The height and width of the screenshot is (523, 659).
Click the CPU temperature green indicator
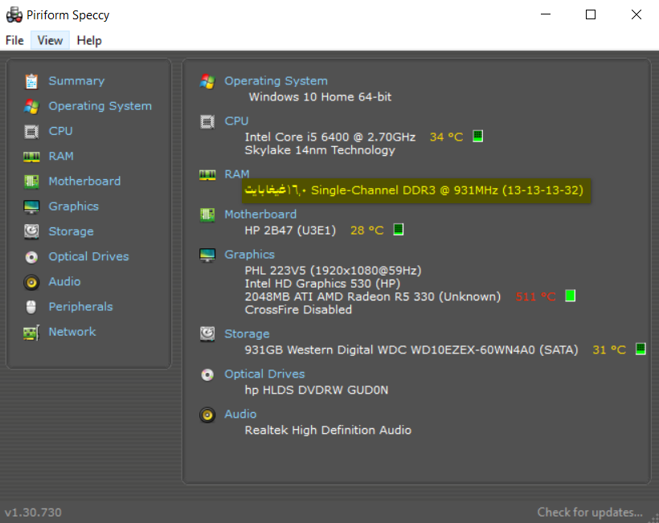477,137
